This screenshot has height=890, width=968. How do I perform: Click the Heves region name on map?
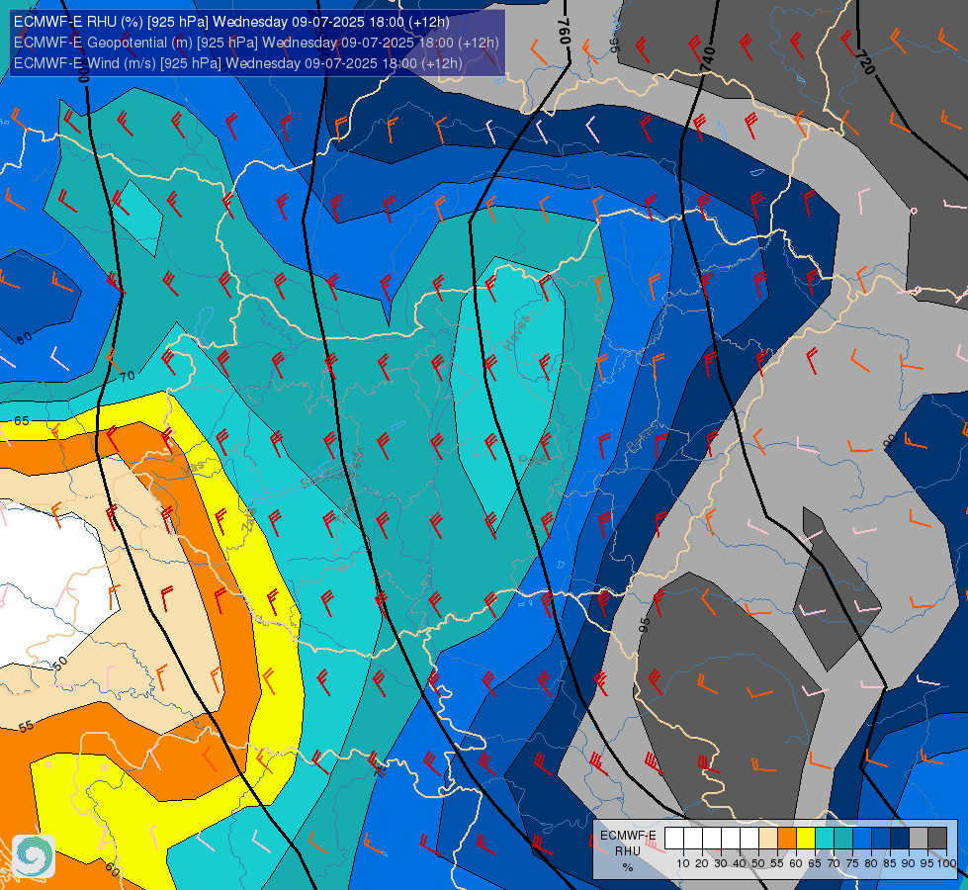click(x=517, y=332)
